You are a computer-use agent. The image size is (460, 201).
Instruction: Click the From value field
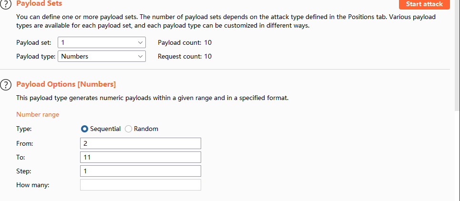pyautogui.click(x=141, y=143)
